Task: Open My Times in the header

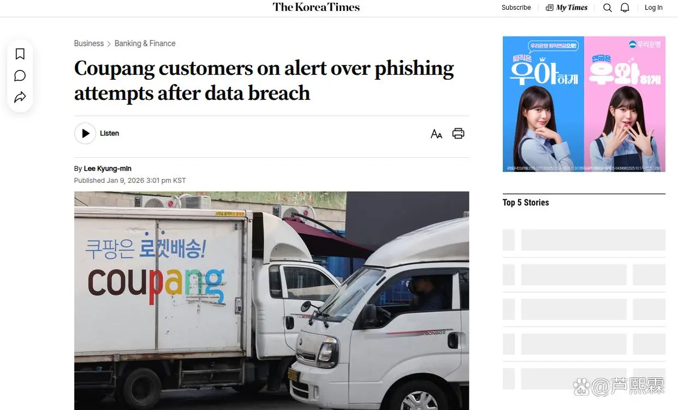Action: pyautogui.click(x=567, y=8)
